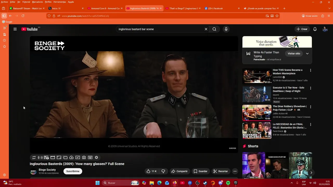Click the speedometer playback speed icon
This screenshot has height=187, width=333.
[x=71, y=157]
